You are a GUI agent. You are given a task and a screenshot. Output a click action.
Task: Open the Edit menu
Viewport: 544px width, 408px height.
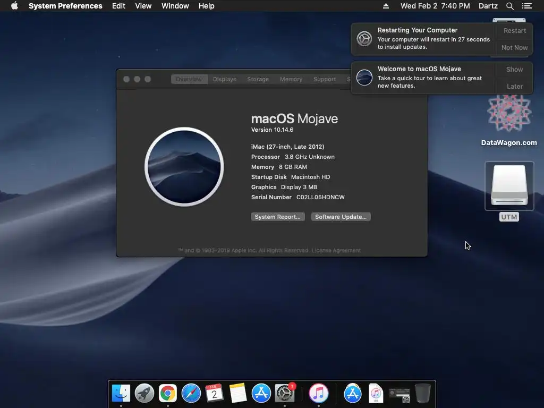[x=118, y=6]
